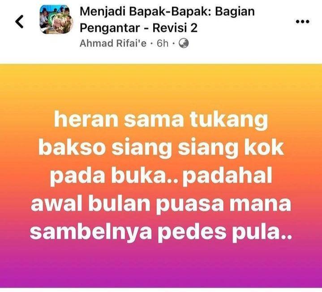
Task: Click the text line 'bakso siang siang kok'
Action: click(x=161, y=148)
